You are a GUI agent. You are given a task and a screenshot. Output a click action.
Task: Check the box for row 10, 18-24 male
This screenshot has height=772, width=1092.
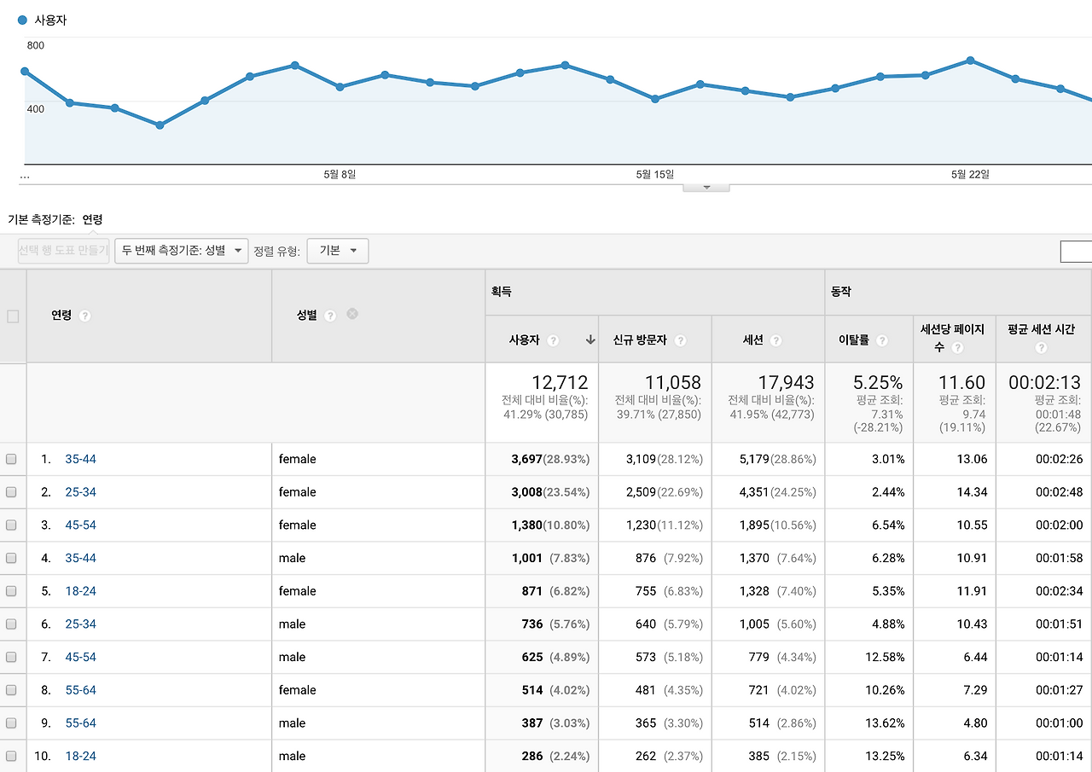tap(11, 756)
